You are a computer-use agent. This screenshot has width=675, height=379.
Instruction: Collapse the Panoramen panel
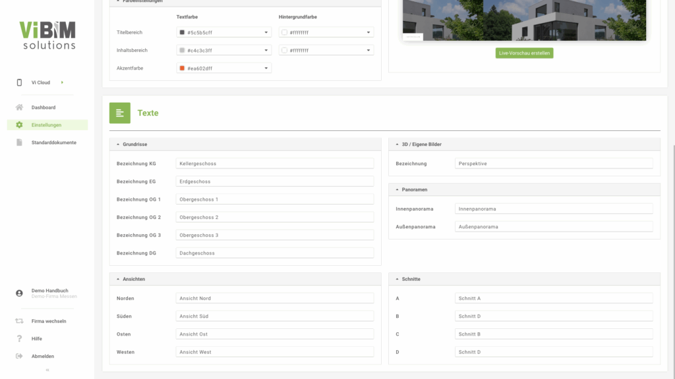pos(397,189)
